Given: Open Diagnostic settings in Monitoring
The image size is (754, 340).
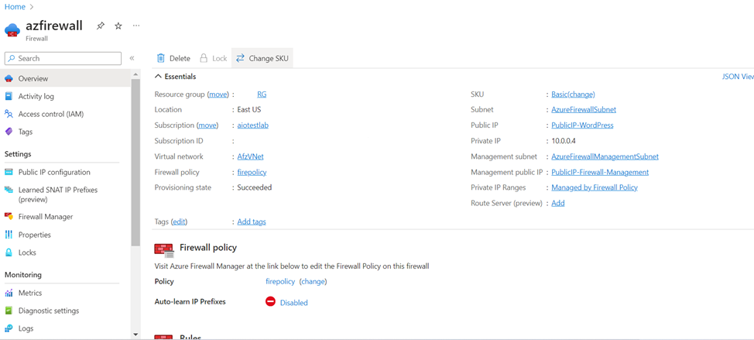Looking at the screenshot, I should [48, 311].
